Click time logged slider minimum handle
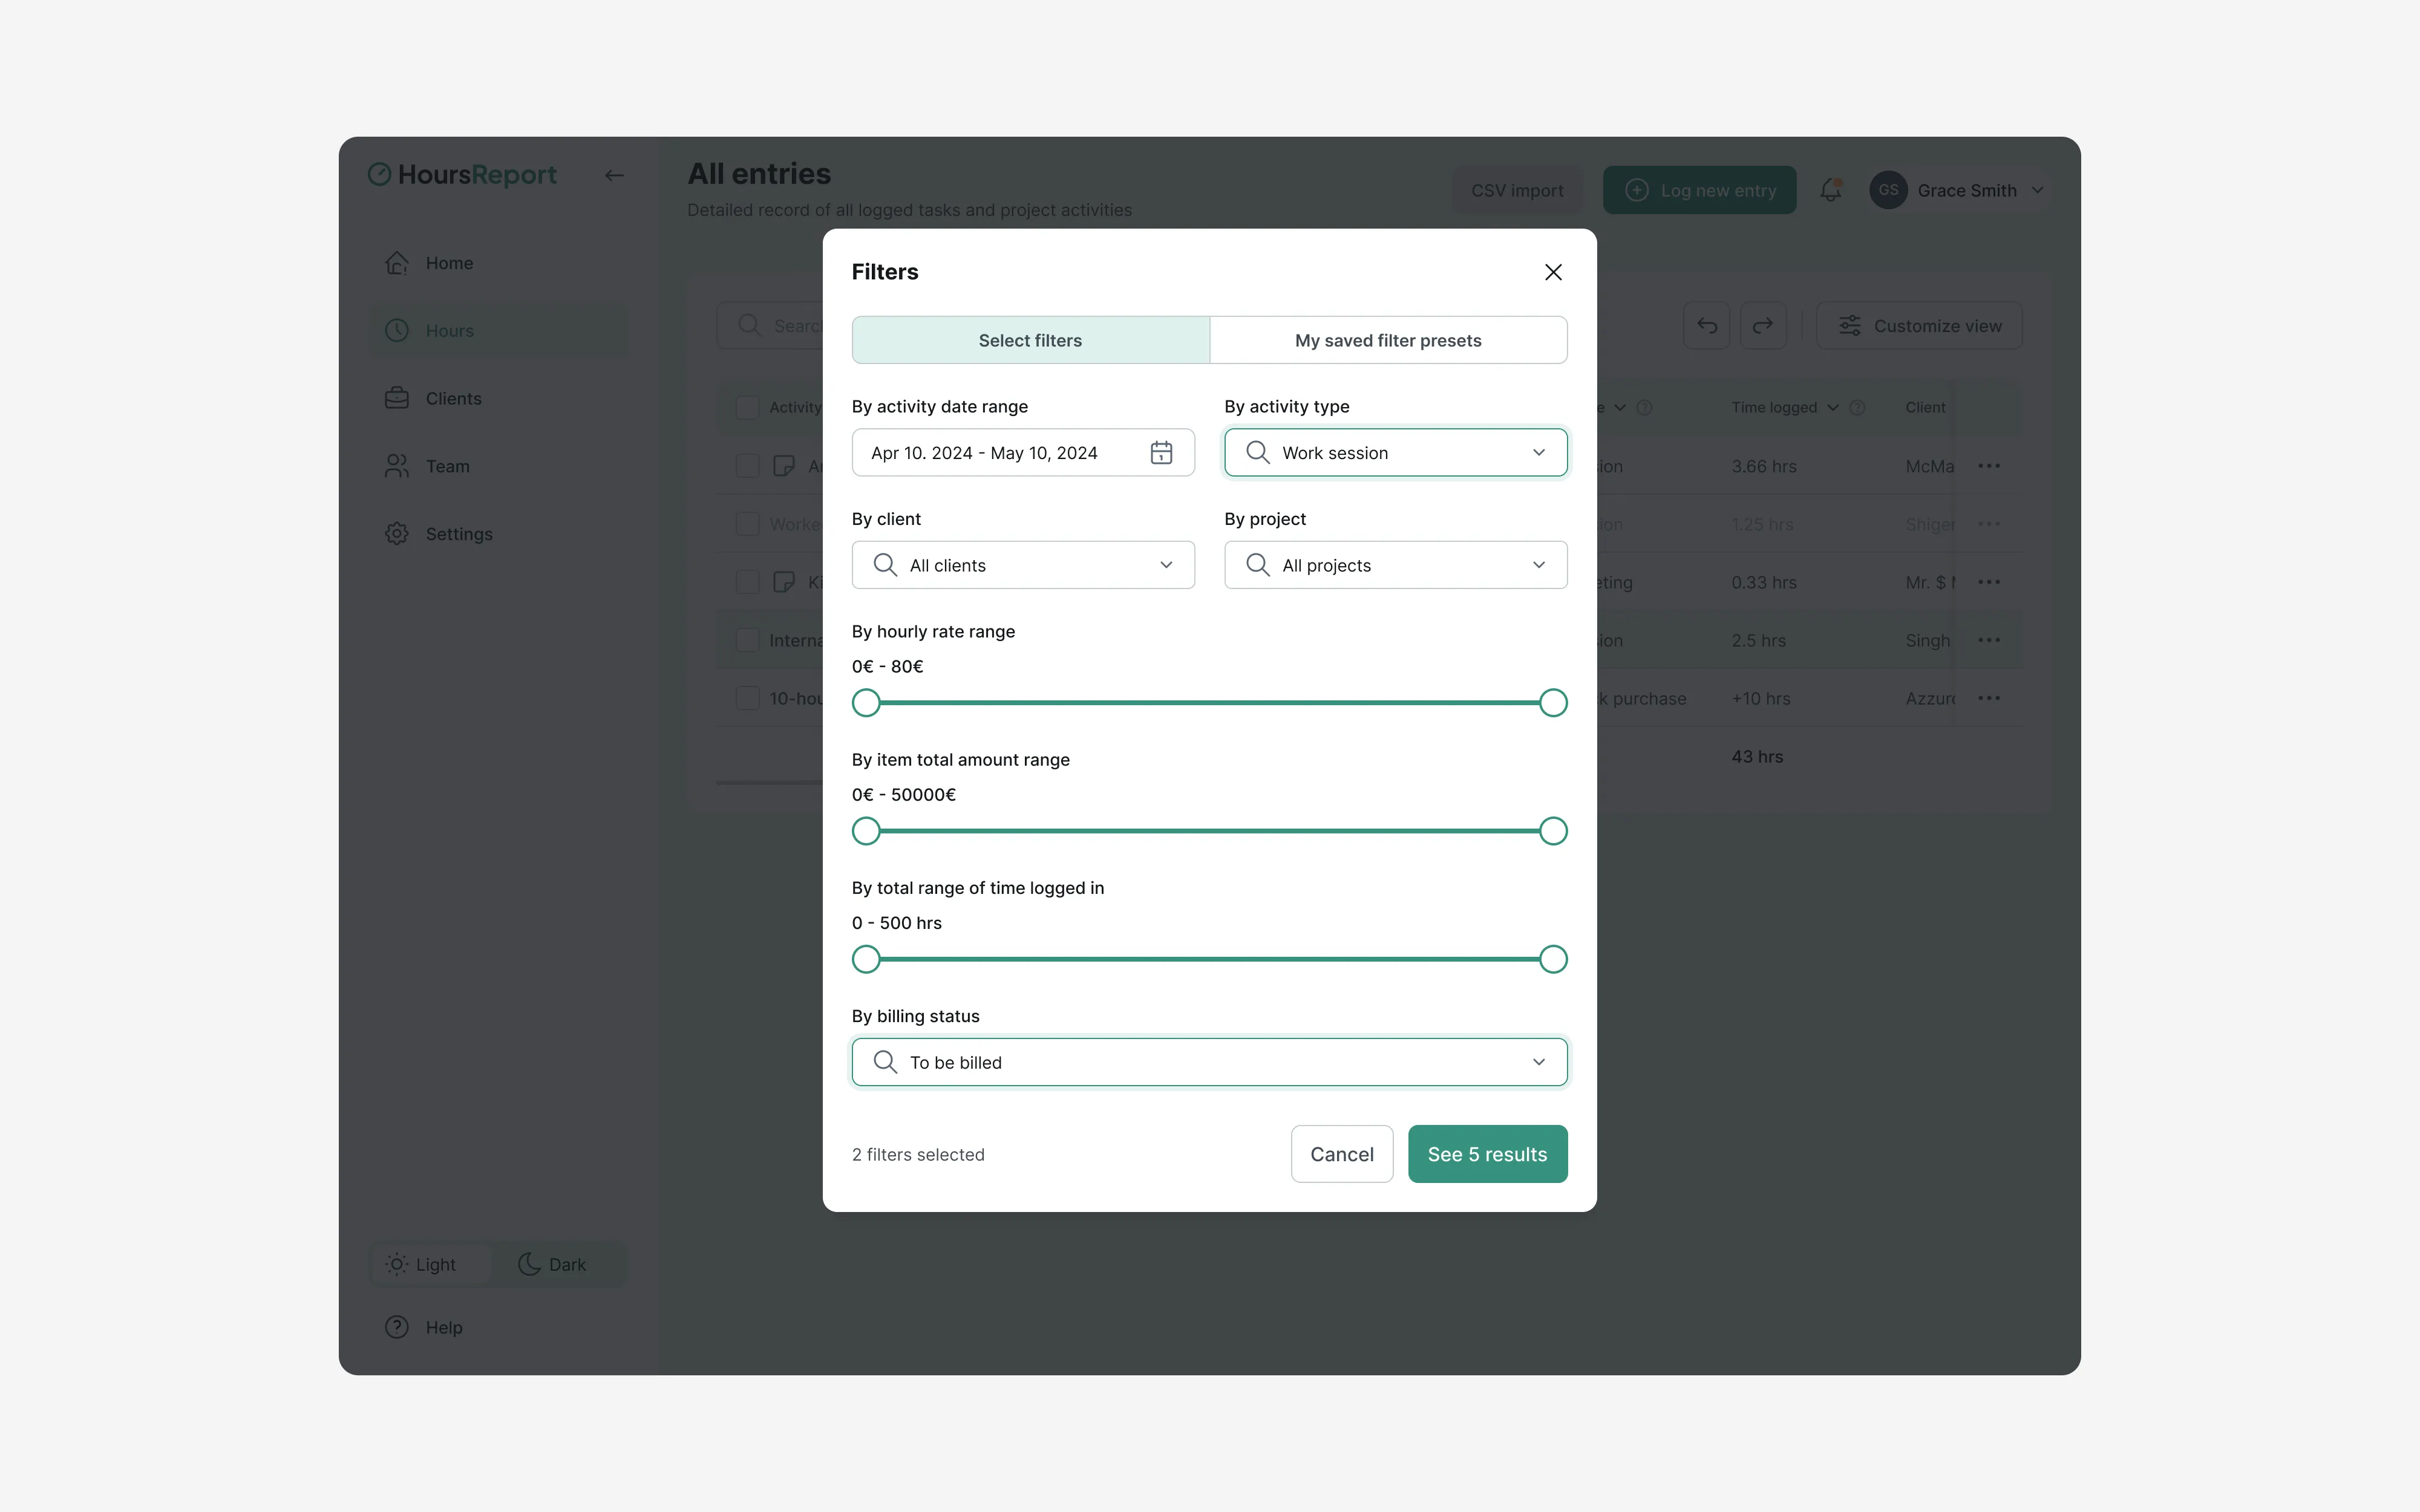 point(866,959)
